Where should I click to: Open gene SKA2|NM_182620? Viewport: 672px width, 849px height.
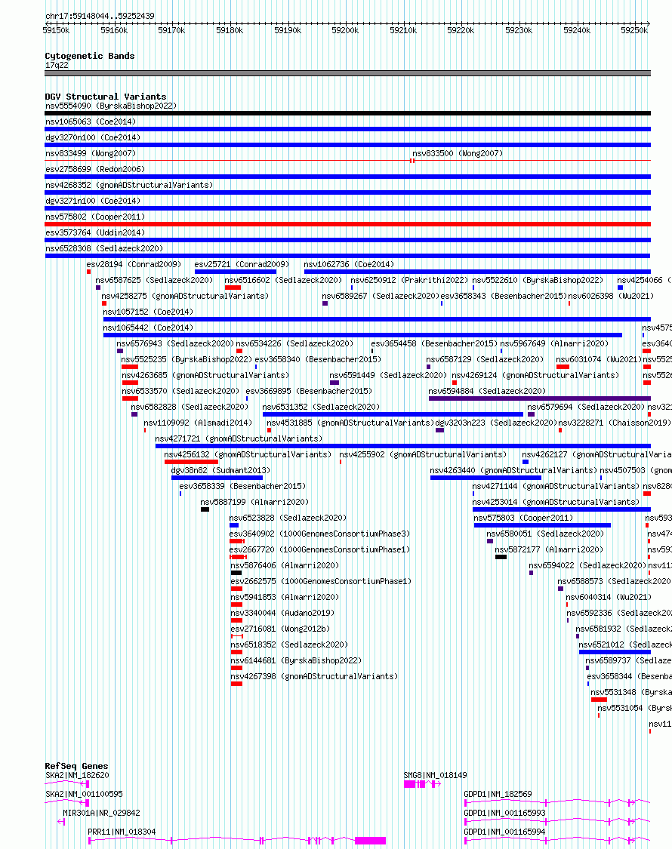pyautogui.click(x=78, y=775)
